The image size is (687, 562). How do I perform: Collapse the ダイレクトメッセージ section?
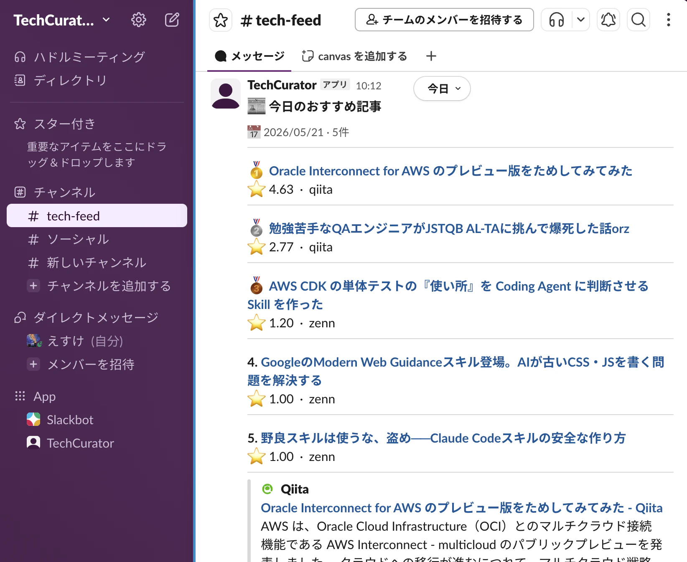click(95, 317)
